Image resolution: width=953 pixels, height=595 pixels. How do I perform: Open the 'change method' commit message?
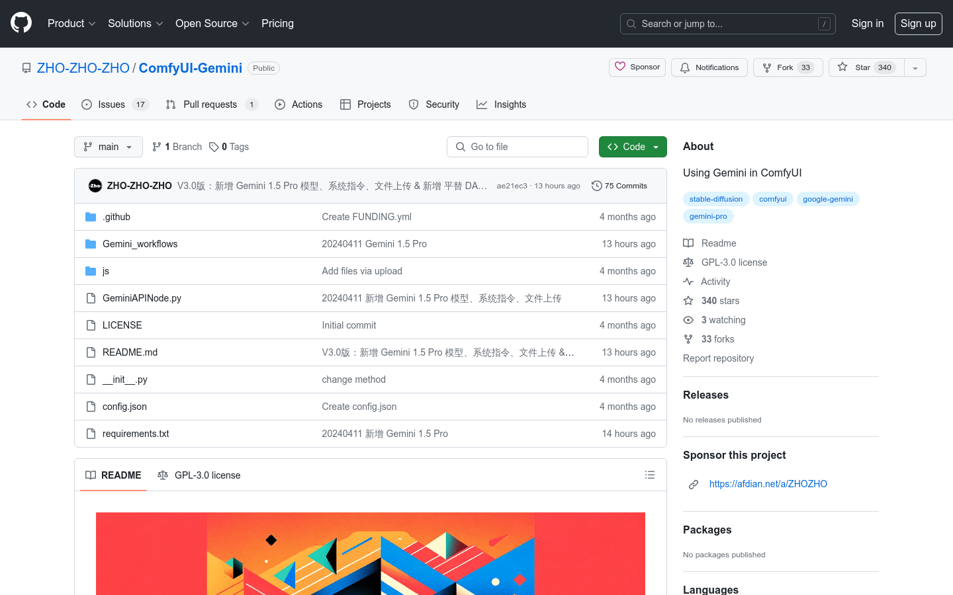coord(353,379)
